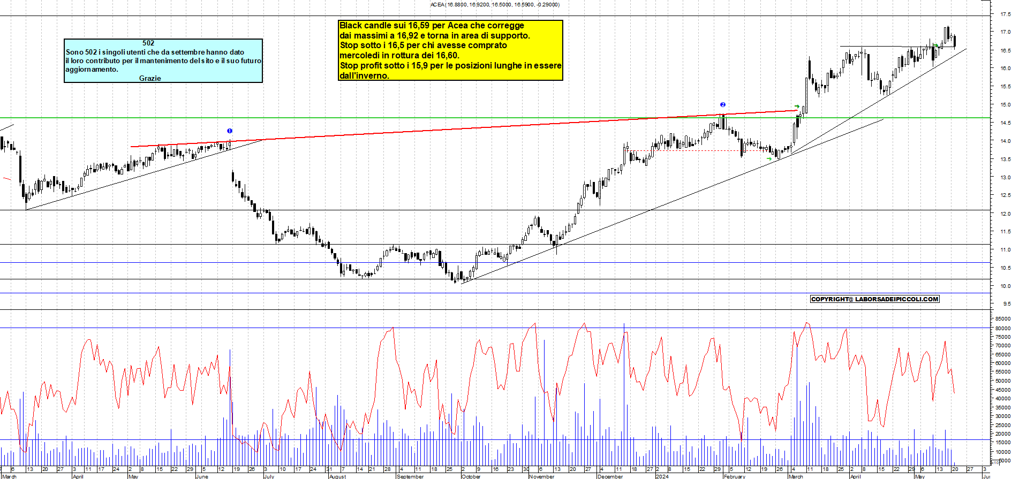The height and width of the screenshot is (479, 1012).
Task: Click line "dai massimi a 16,92 e torna"
Action: 435,35
